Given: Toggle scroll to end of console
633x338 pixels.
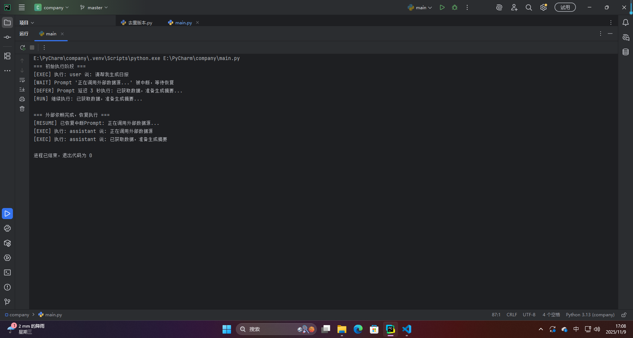Looking at the screenshot, I should tap(22, 89).
